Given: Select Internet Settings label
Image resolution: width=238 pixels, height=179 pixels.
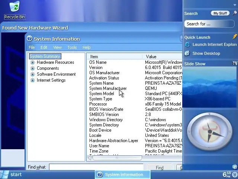Looking at the screenshot, I should (51, 80).
